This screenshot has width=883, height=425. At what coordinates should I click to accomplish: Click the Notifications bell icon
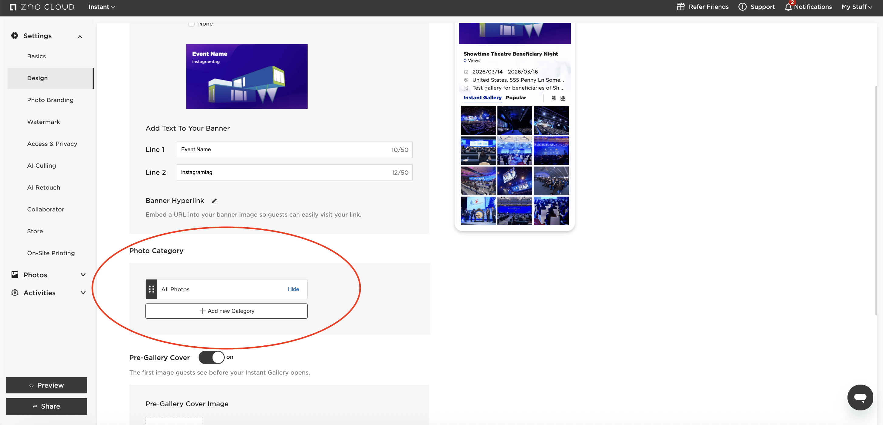[x=788, y=7]
